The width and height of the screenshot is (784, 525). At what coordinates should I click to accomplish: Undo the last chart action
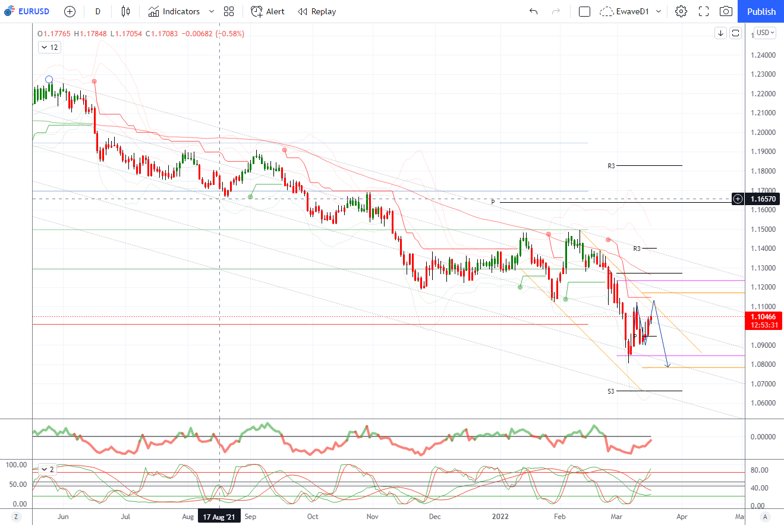point(533,11)
